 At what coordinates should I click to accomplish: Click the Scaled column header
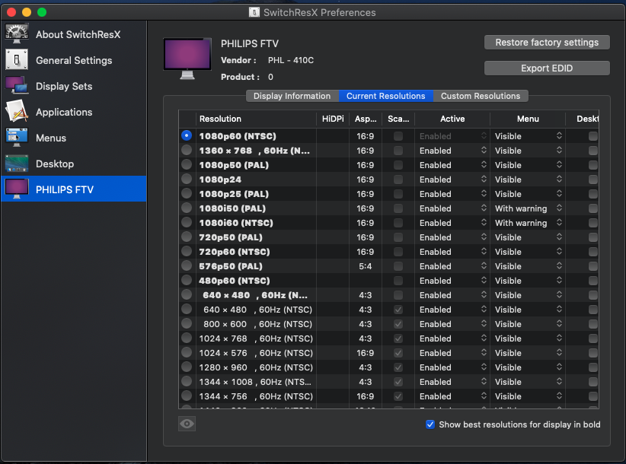398,119
